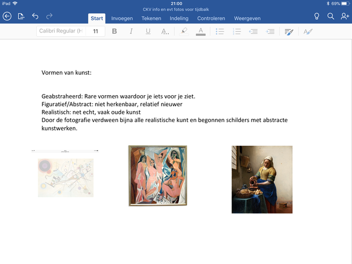Image resolution: width=352 pixels, height=264 pixels.
Task: Toggle underline formatting
Action: [x=148, y=31]
